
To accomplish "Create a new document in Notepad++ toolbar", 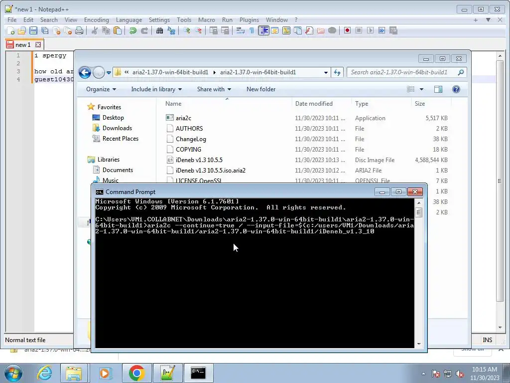I will (x=10, y=30).
